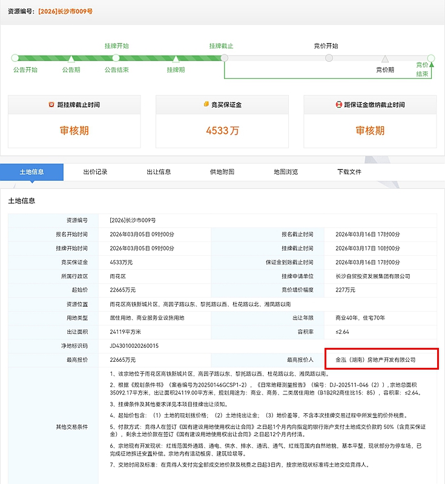Switch to the 出价记录 tab
This screenshot has width=445, height=484.
point(95,172)
